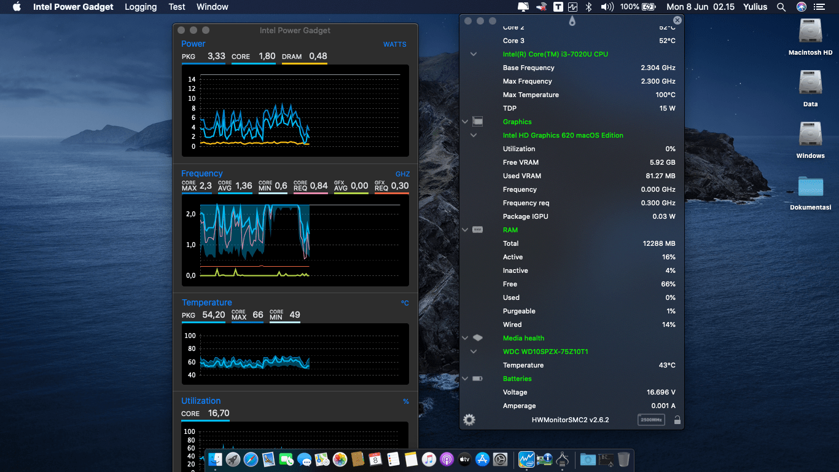Collapse the WDC WD10SPZX-75Z10T1 drive section

(474, 352)
